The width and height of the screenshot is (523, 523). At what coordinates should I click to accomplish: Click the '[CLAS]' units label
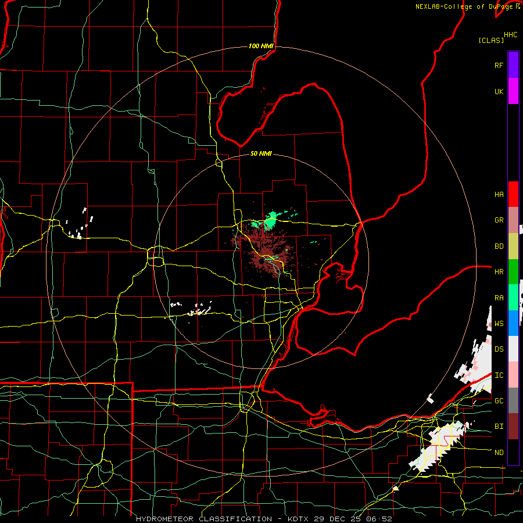pyautogui.click(x=491, y=40)
